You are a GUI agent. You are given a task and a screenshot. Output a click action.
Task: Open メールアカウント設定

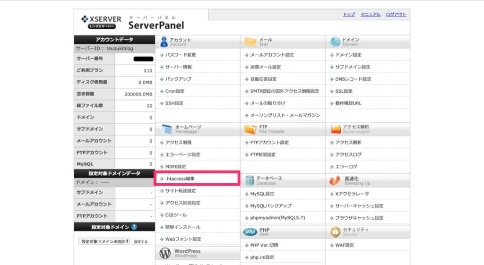(x=272, y=55)
